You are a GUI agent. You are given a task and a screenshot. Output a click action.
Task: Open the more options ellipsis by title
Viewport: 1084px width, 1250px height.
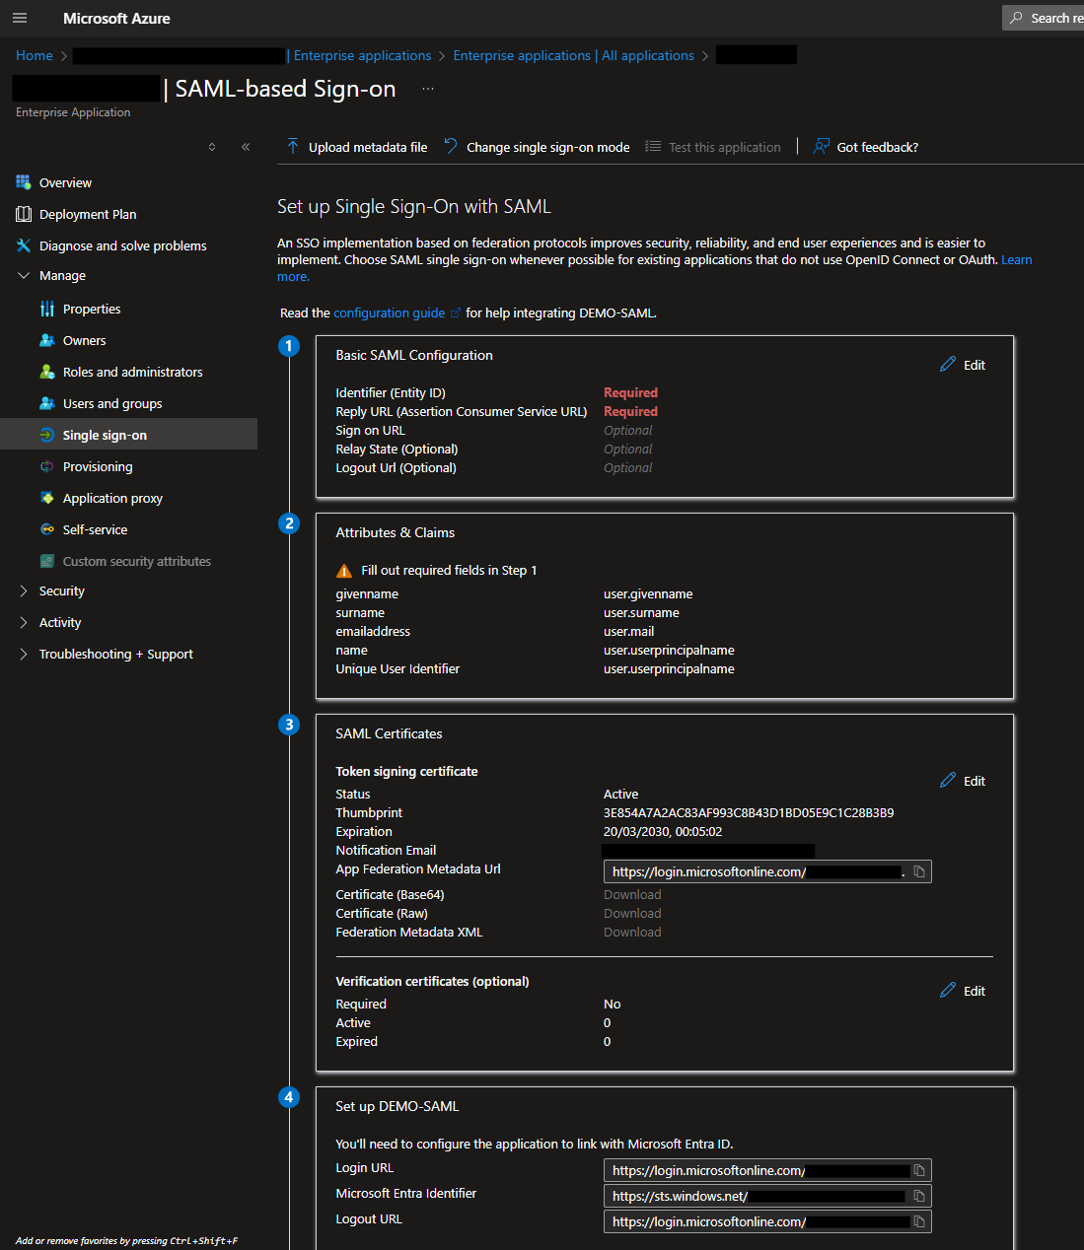point(428,89)
